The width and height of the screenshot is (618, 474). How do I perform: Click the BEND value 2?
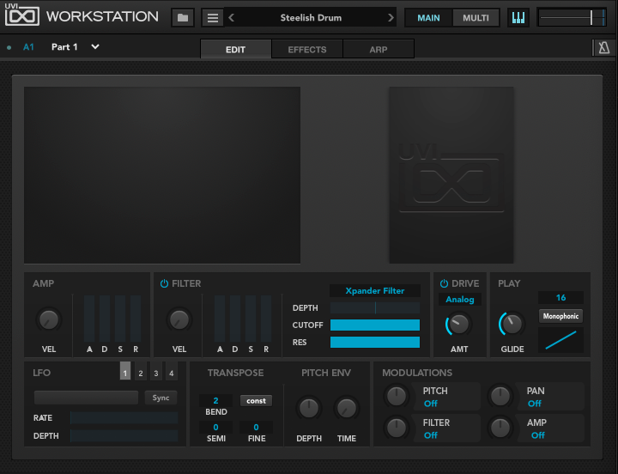coord(215,401)
